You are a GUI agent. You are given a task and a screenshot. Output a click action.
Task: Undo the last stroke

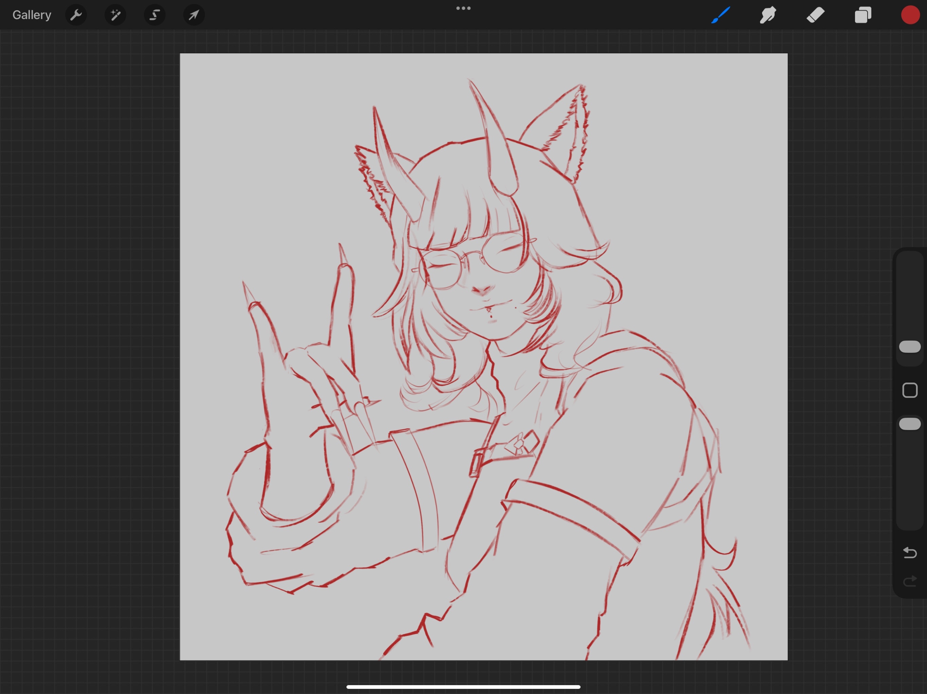point(909,552)
